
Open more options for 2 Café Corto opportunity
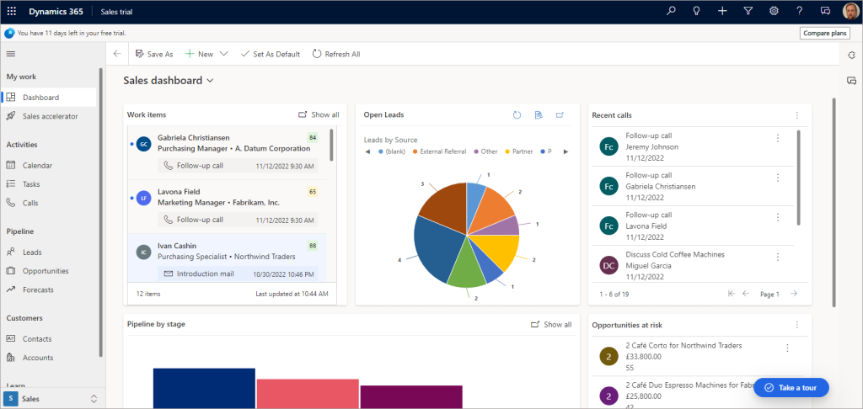tap(787, 348)
